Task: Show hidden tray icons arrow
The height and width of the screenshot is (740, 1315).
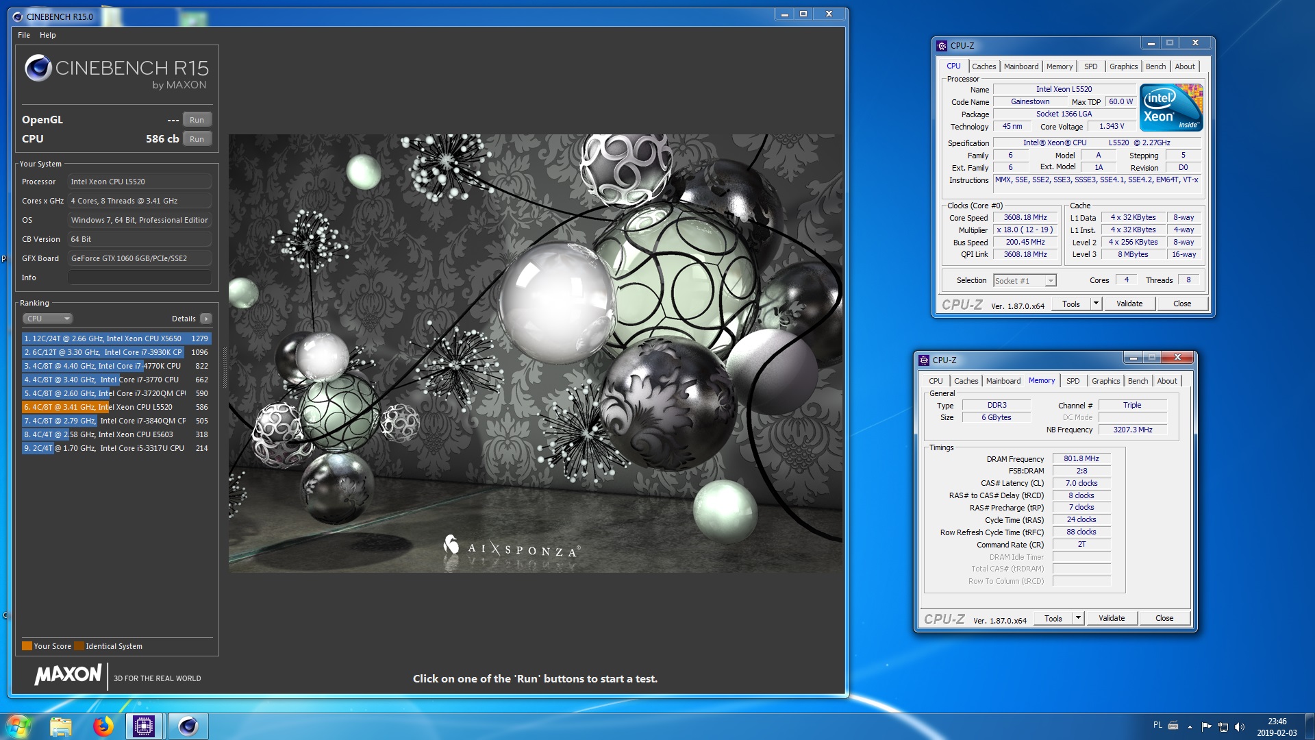Action: (1190, 726)
